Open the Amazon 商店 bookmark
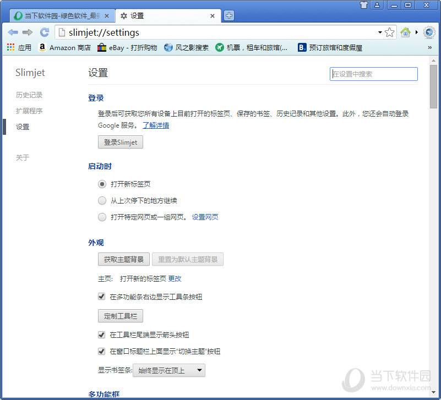The image size is (441, 400). [x=65, y=47]
